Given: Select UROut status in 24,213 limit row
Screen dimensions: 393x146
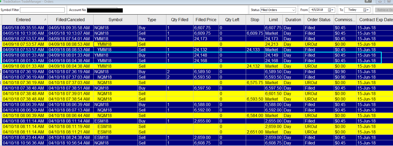Looking at the screenshot, I should 319,44.
